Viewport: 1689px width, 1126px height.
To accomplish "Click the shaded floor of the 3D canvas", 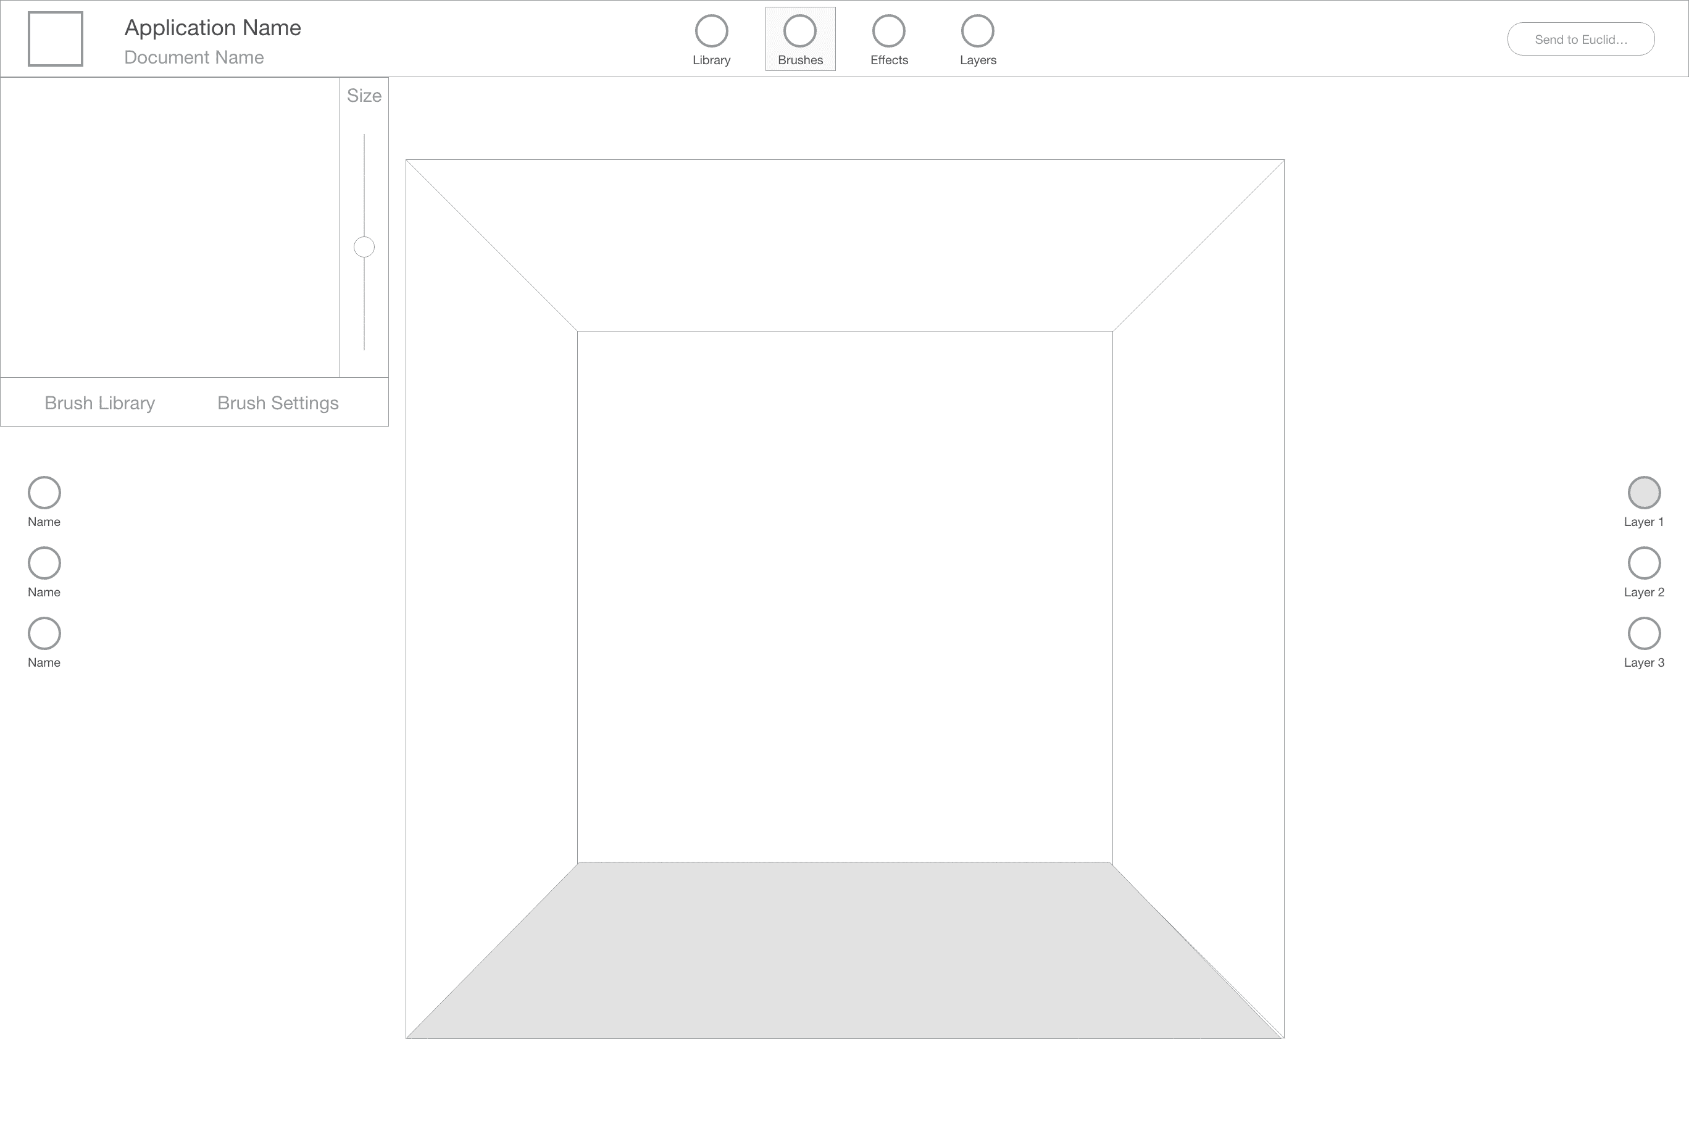I will coord(845,955).
